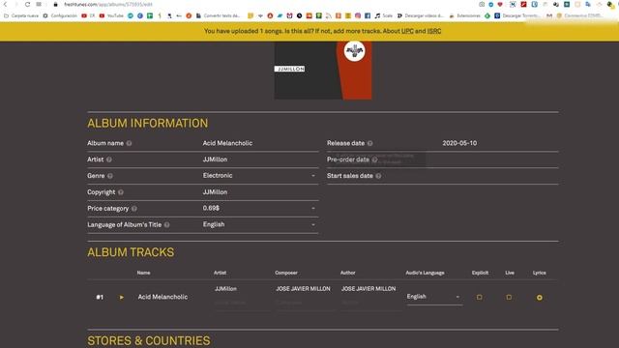Open the help icon beside Artist
Screen dimensions: 619x348
click(x=109, y=159)
